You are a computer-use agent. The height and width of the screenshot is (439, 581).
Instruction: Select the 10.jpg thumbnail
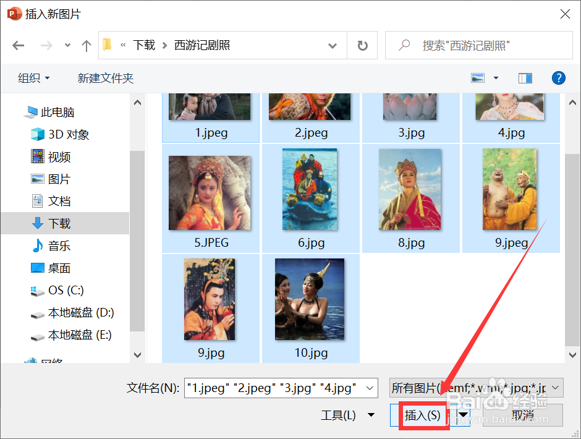coord(311,309)
